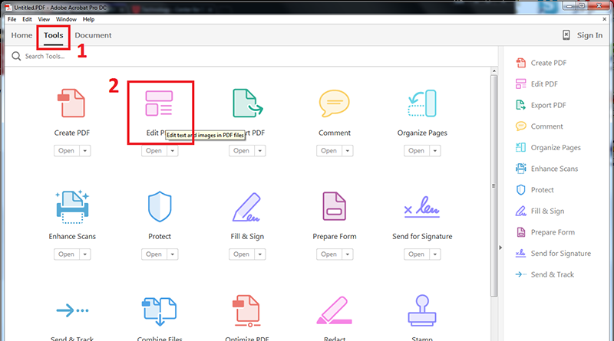The image size is (614, 341).
Task: Click the Create PDF tool icon in grid
Action: 71,103
